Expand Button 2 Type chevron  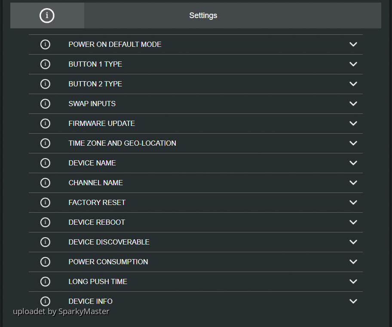[353, 84]
